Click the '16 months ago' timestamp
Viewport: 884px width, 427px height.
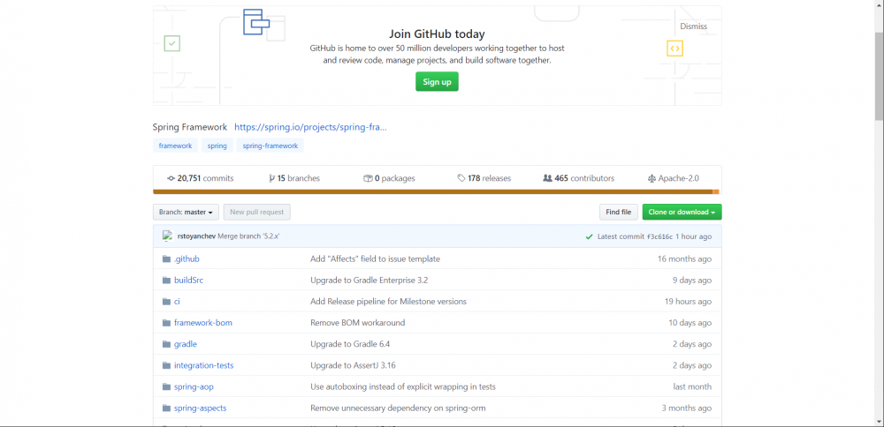tap(684, 258)
